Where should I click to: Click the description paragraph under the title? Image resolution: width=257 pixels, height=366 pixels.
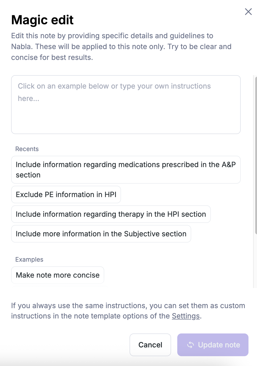[121, 46]
